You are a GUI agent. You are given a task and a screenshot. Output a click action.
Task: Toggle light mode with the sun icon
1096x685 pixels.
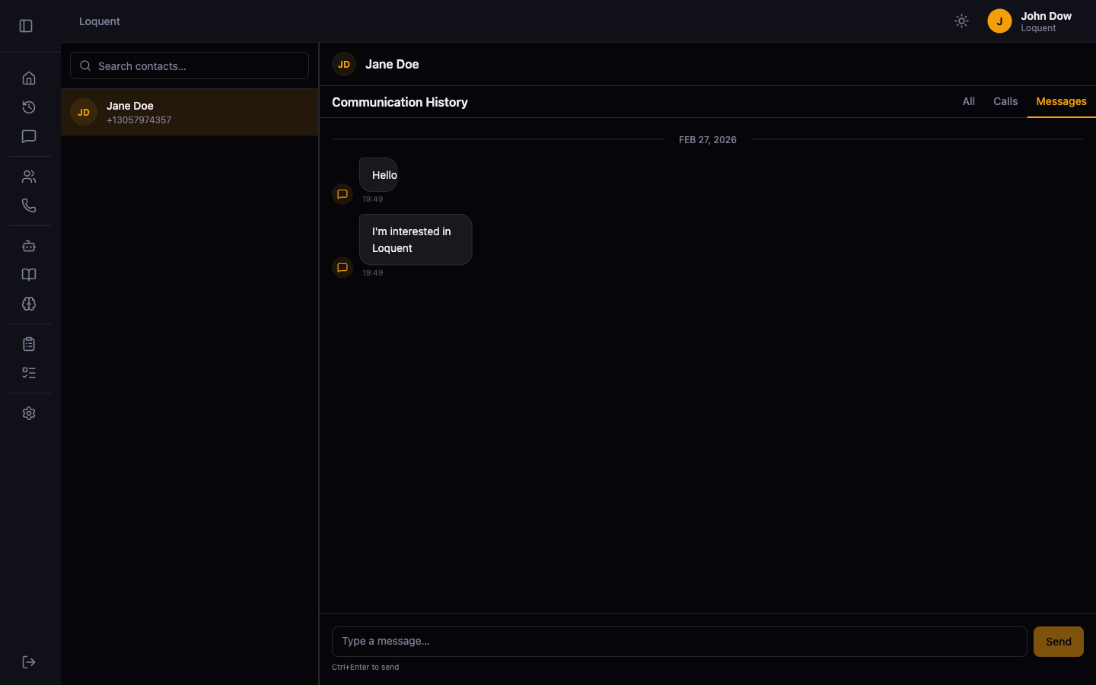(961, 21)
